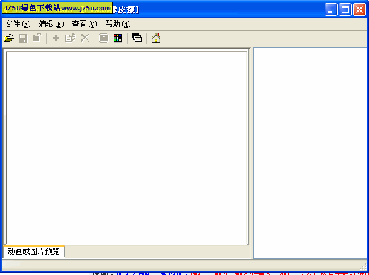Click the JZ5U www.jz5u.com watermark link

[x=57, y=8]
